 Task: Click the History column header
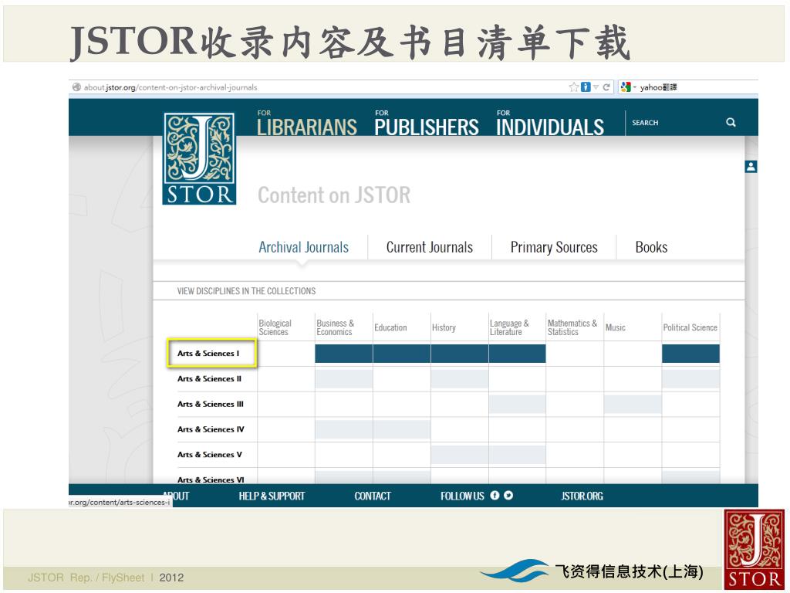444,327
